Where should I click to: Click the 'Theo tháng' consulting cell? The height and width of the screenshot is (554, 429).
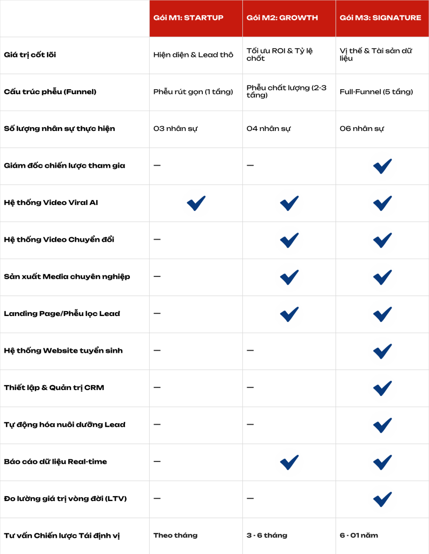(x=175, y=536)
